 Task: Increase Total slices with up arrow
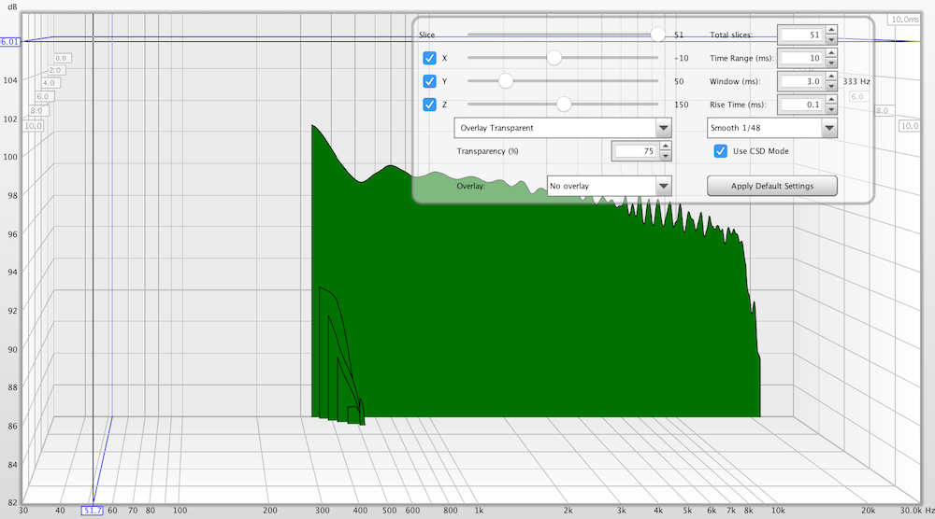point(831,31)
